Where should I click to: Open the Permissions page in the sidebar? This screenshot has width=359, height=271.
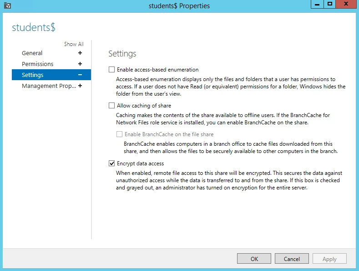(38, 64)
